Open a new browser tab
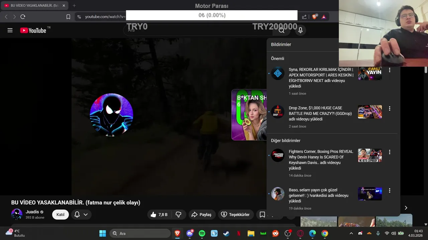 click(74, 6)
